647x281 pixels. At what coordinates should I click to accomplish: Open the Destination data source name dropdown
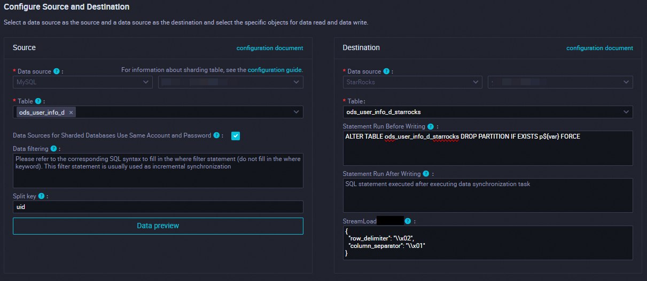560,82
